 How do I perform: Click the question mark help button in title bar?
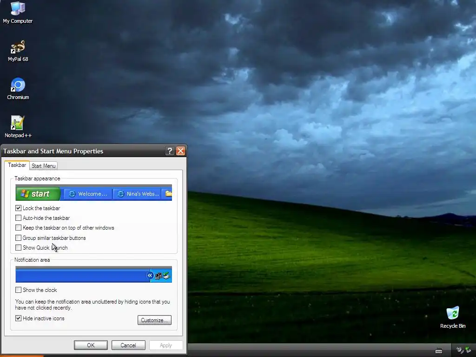170,151
